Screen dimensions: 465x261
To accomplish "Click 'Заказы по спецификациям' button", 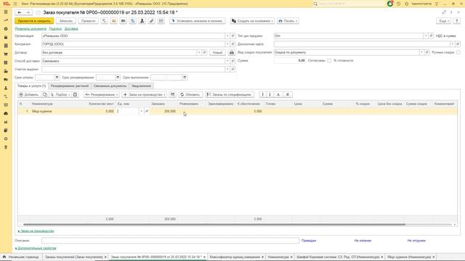I will coord(230,95).
